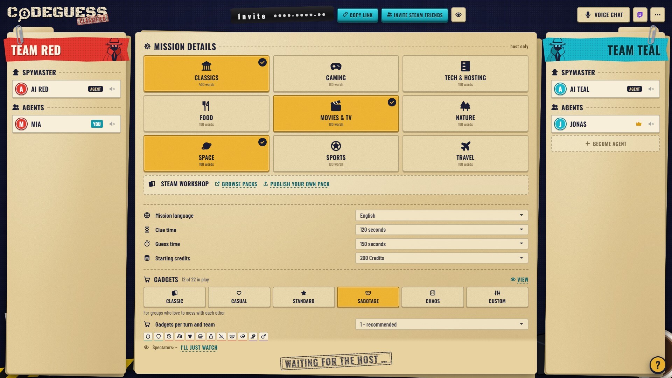672x378 pixels.
Task: Select the Casual gadgets preset
Action: click(x=239, y=297)
